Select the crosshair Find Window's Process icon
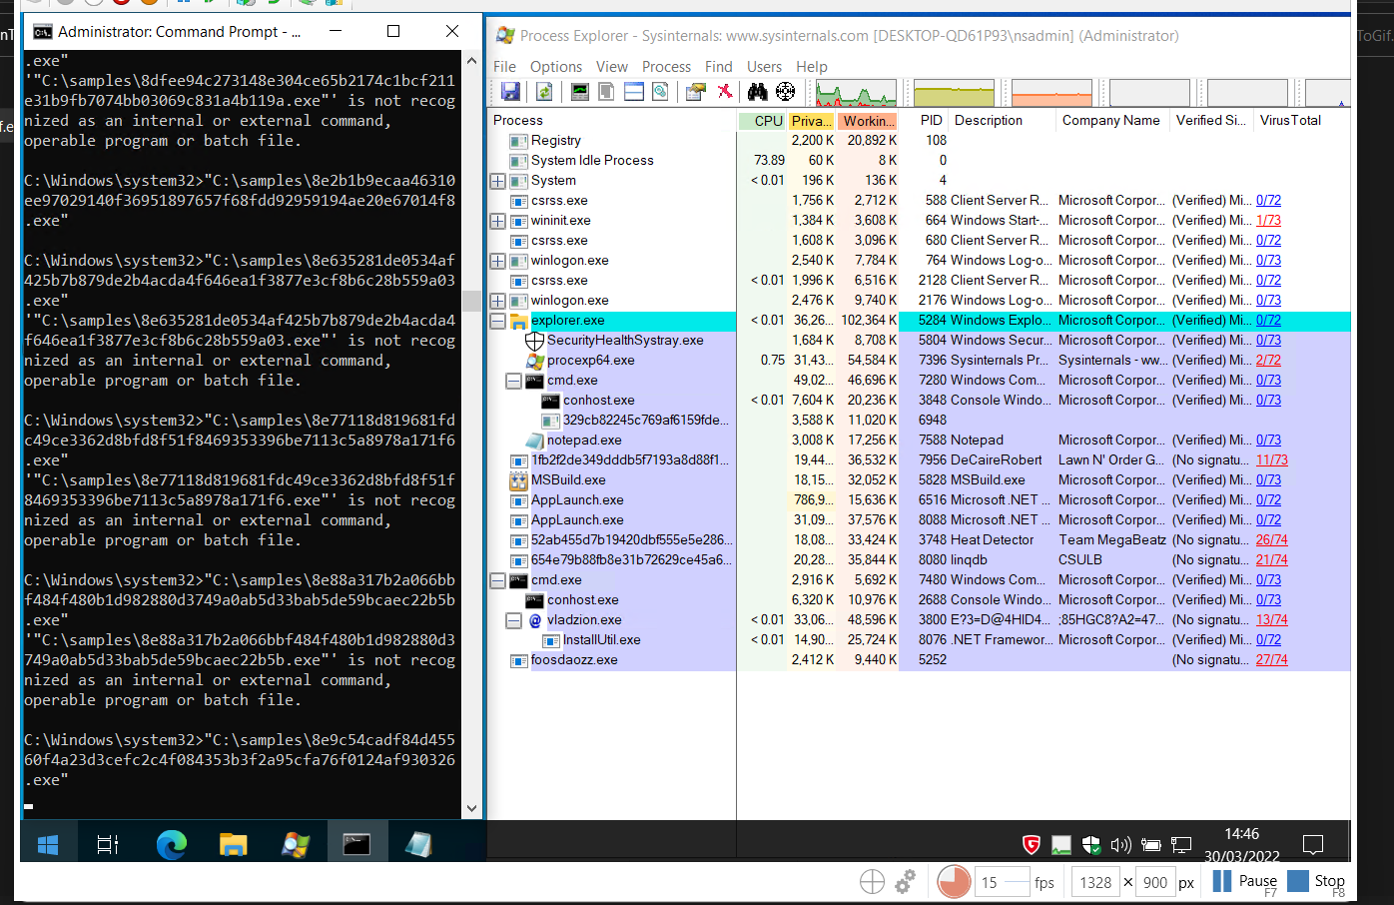Viewport: 1394px width, 905px height. (x=786, y=92)
